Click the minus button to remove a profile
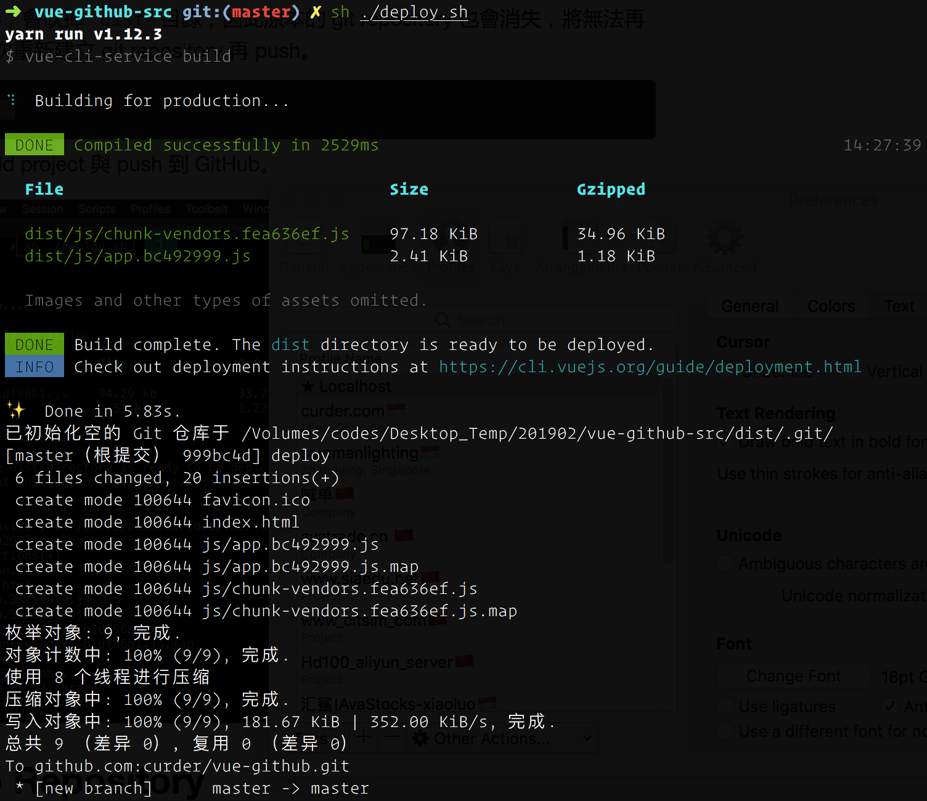Image resolution: width=927 pixels, height=801 pixels. pyautogui.click(x=392, y=737)
